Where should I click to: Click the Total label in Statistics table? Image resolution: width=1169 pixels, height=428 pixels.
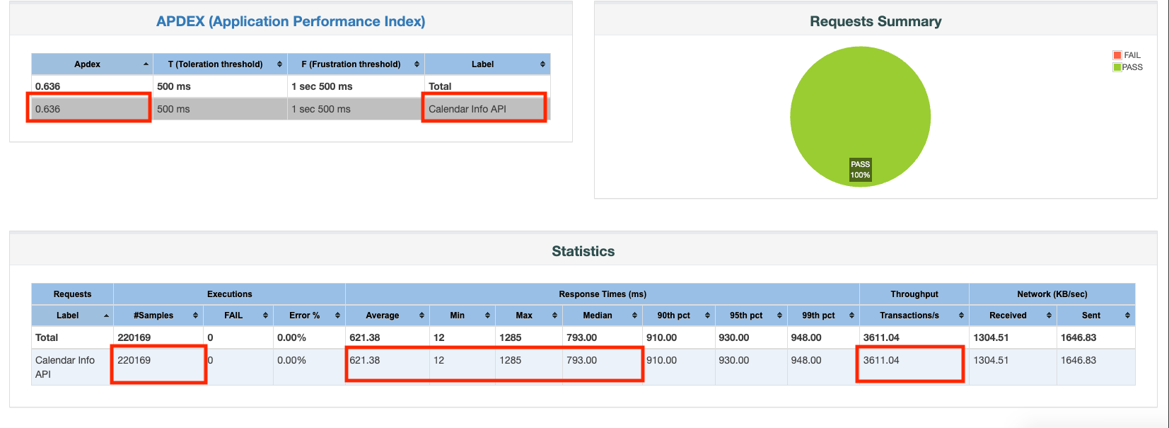pyautogui.click(x=47, y=337)
